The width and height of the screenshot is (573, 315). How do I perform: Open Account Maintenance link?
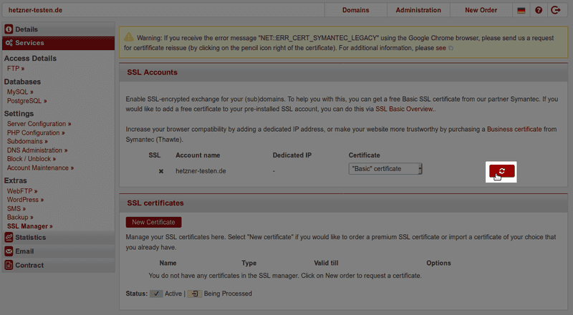[40, 168]
